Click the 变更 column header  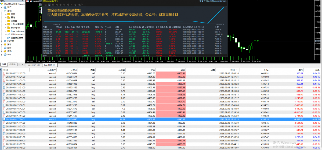click(x=317, y=70)
